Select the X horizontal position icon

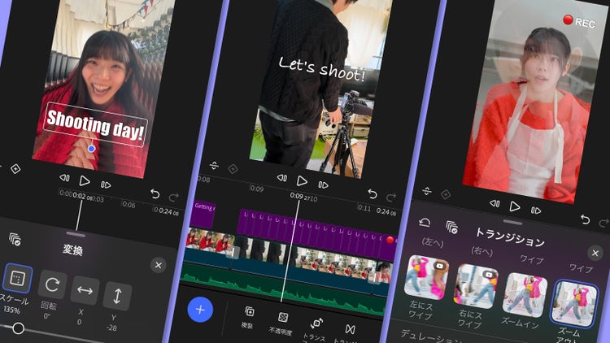click(85, 290)
